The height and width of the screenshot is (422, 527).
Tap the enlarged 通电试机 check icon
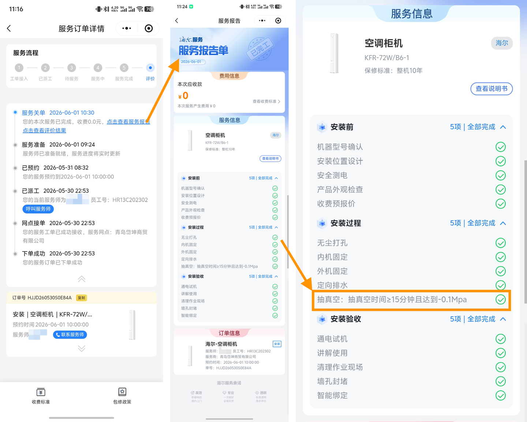click(501, 339)
